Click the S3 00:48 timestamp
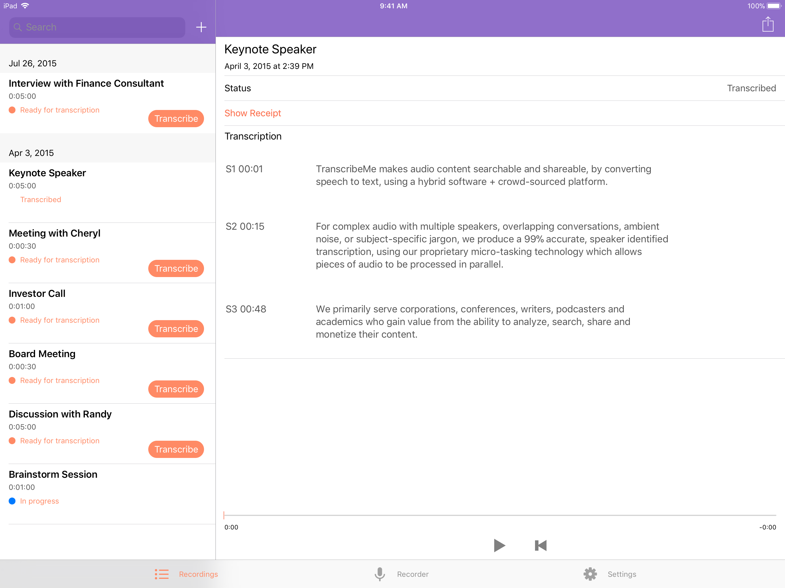Viewport: 785px width, 588px height. click(246, 309)
